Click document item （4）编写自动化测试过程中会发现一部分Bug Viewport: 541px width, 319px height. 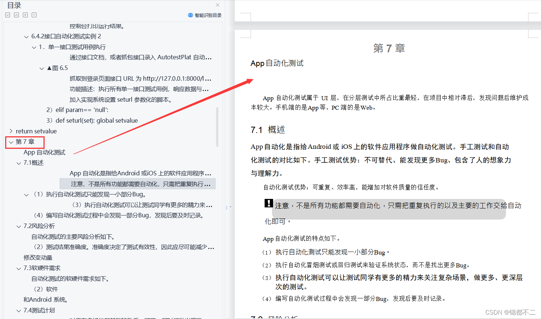point(354,299)
